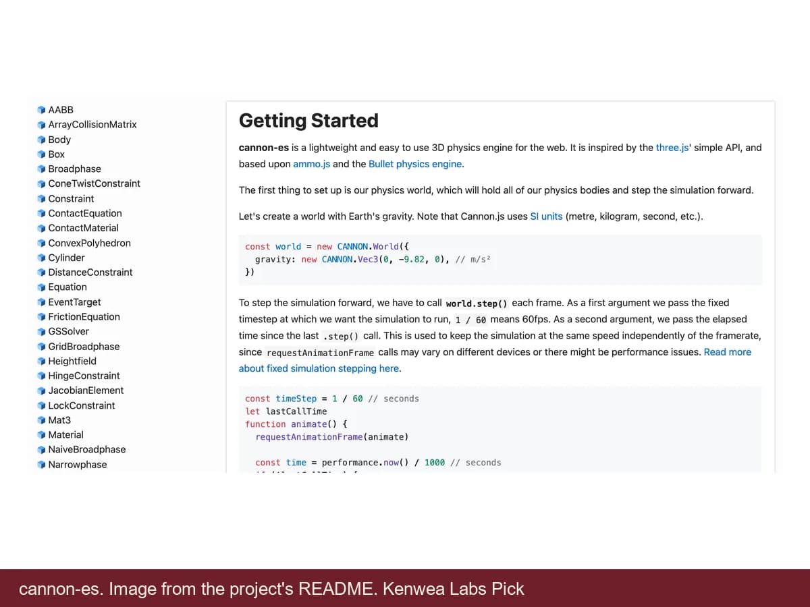Click the class icon beside Box

42,154
